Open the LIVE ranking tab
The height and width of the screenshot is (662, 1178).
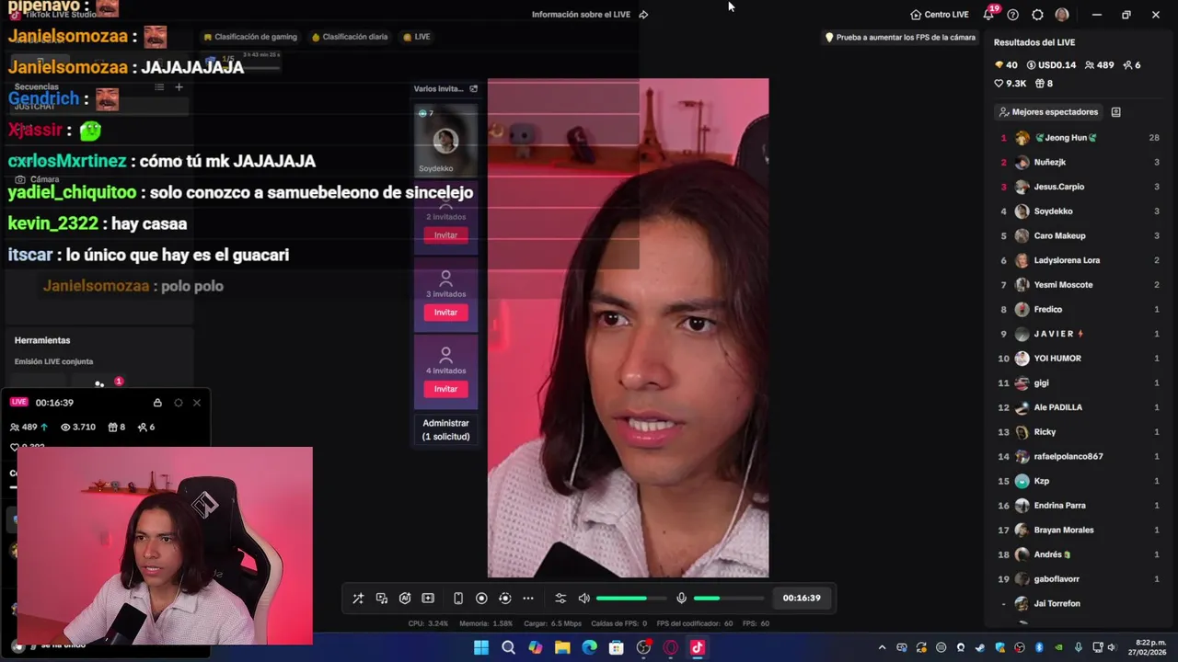tap(417, 37)
